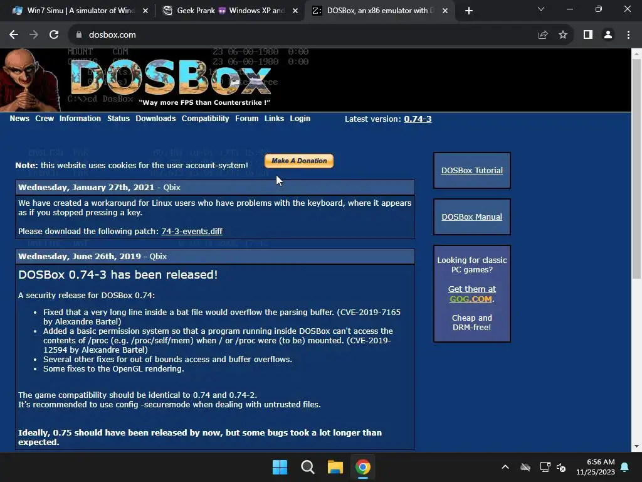Switch to the Win7 Simu tab
This screenshot has width=642, height=482.
click(x=80, y=11)
